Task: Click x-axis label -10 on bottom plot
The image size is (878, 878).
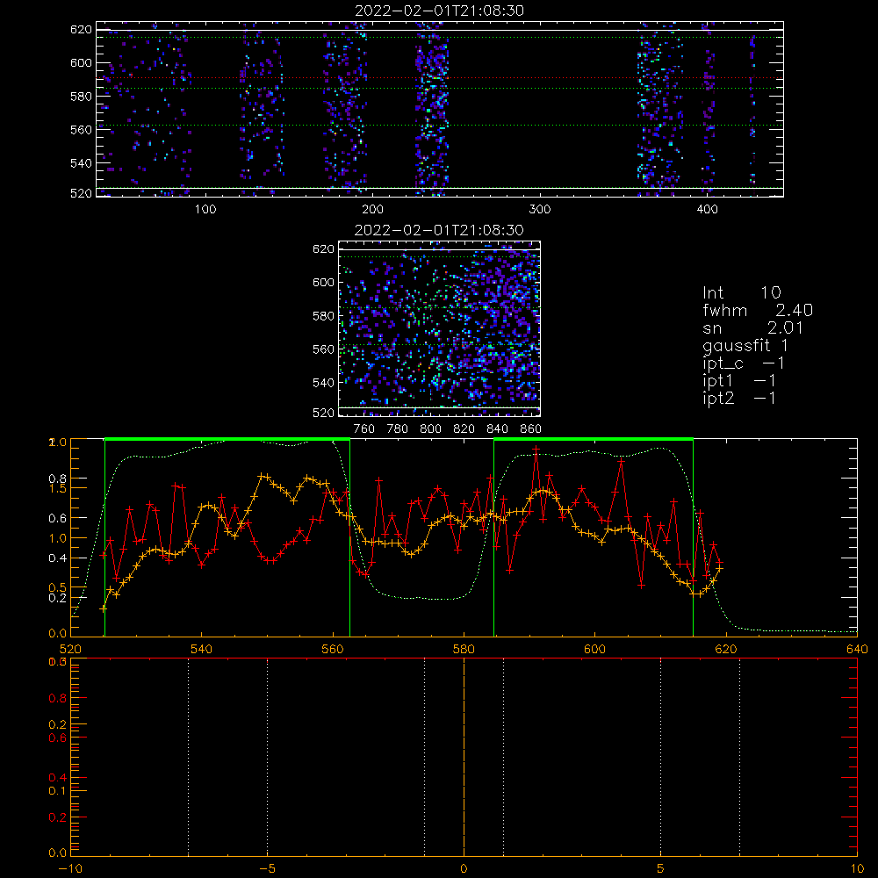Action: (x=70, y=869)
